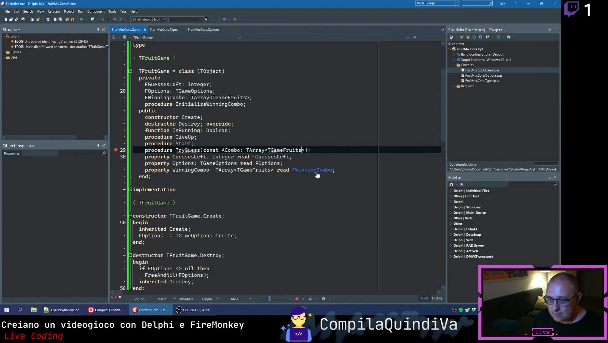The image size is (608, 343).
Task: Click the Forward navigation arrow icon
Action: [235, 19]
